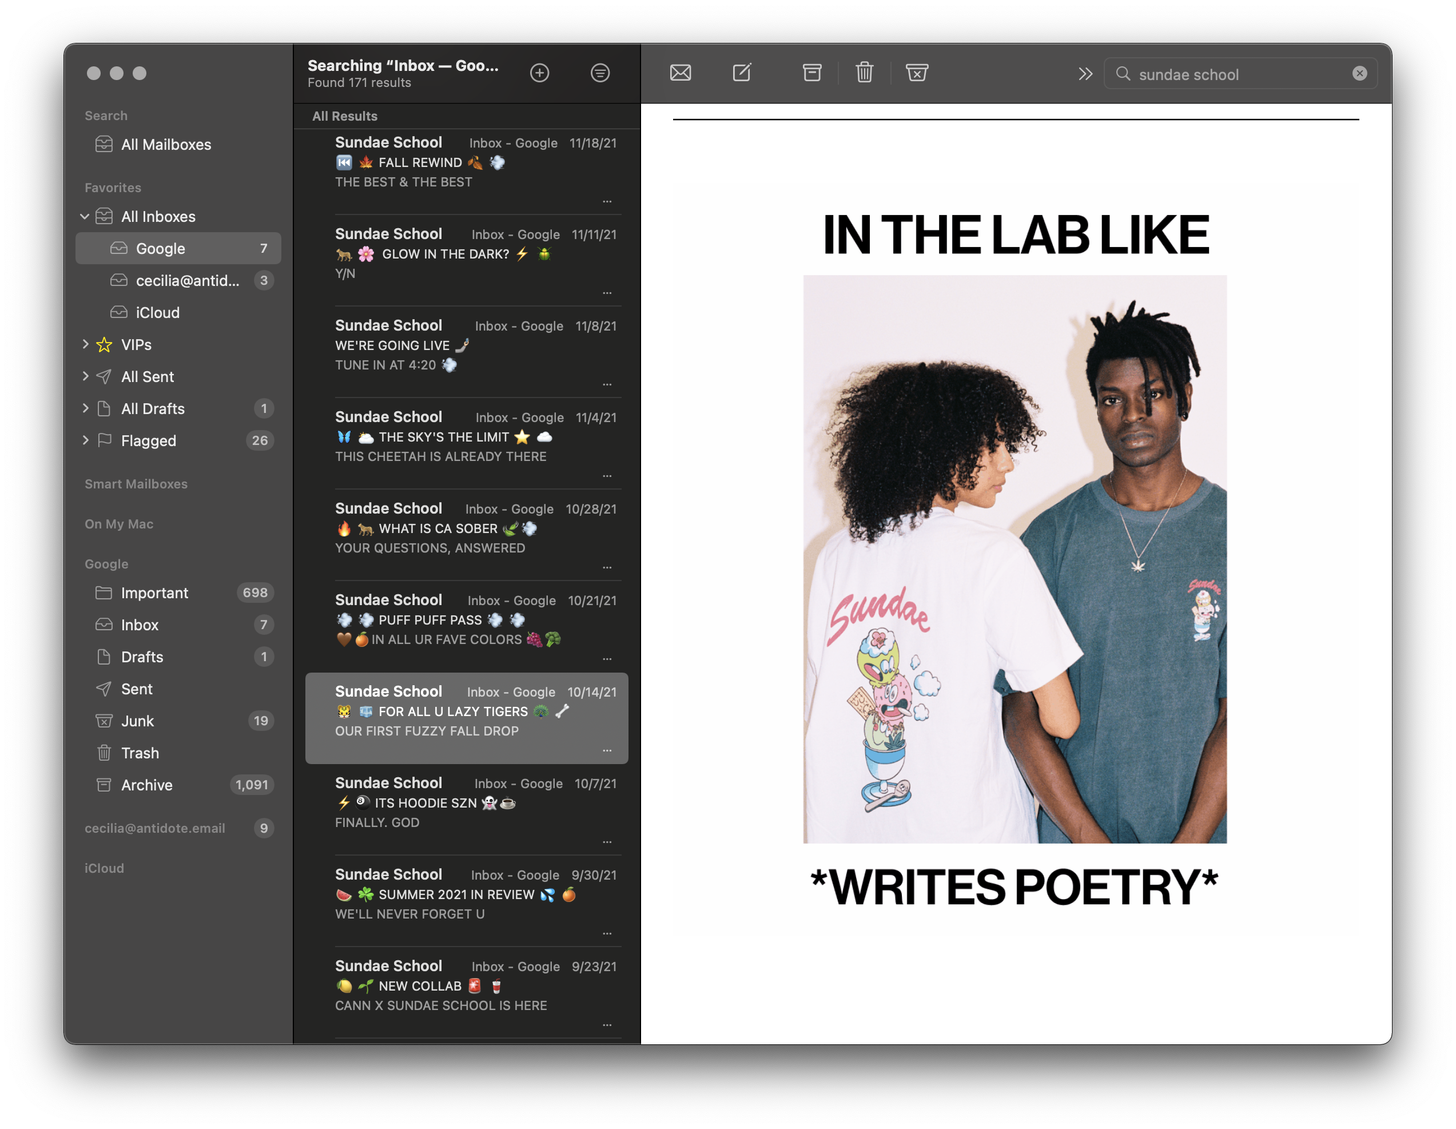
Task: Delete the selected email with trash icon
Action: tap(864, 73)
